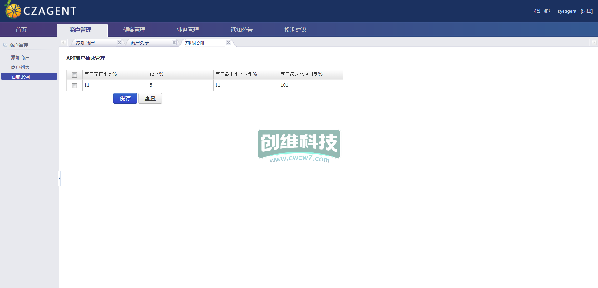
Task: Click the 成本% column header
Action: click(181, 74)
